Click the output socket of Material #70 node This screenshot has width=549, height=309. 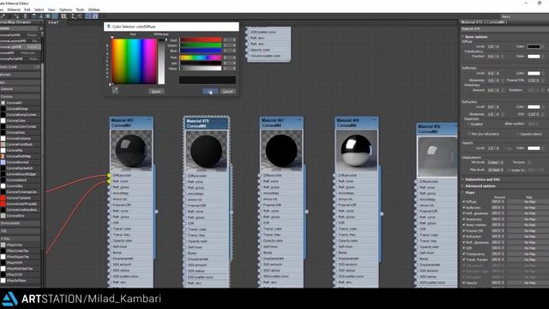(x=231, y=212)
